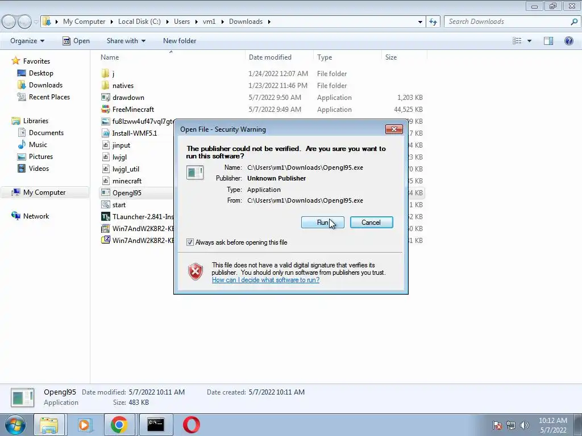This screenshot has width=582, height=436.
Task: Open Google Chrome from the taskbar
Action: 119,425
